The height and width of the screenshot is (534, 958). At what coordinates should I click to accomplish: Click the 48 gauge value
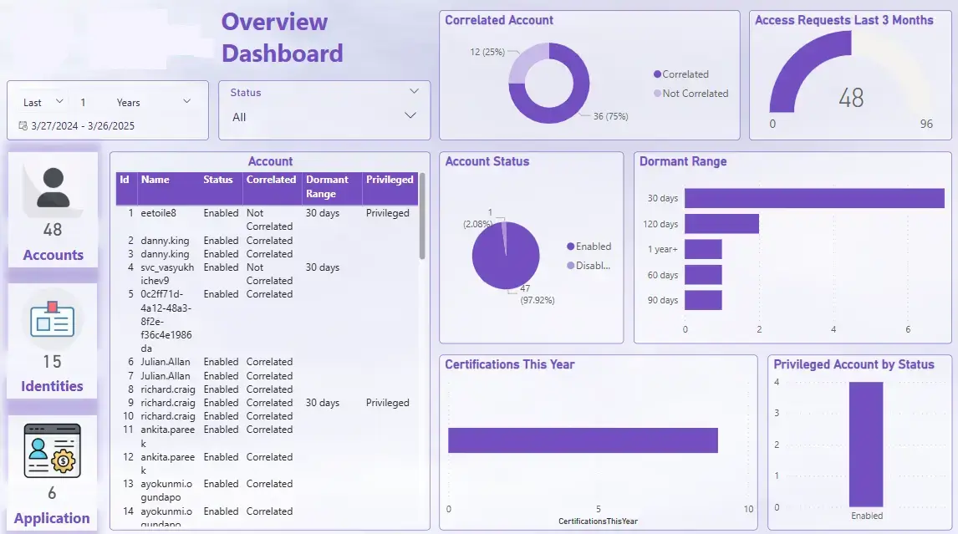pos(851,98)
